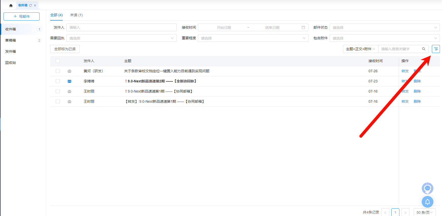Open the 50 条/页 page size dropdown

425,212
